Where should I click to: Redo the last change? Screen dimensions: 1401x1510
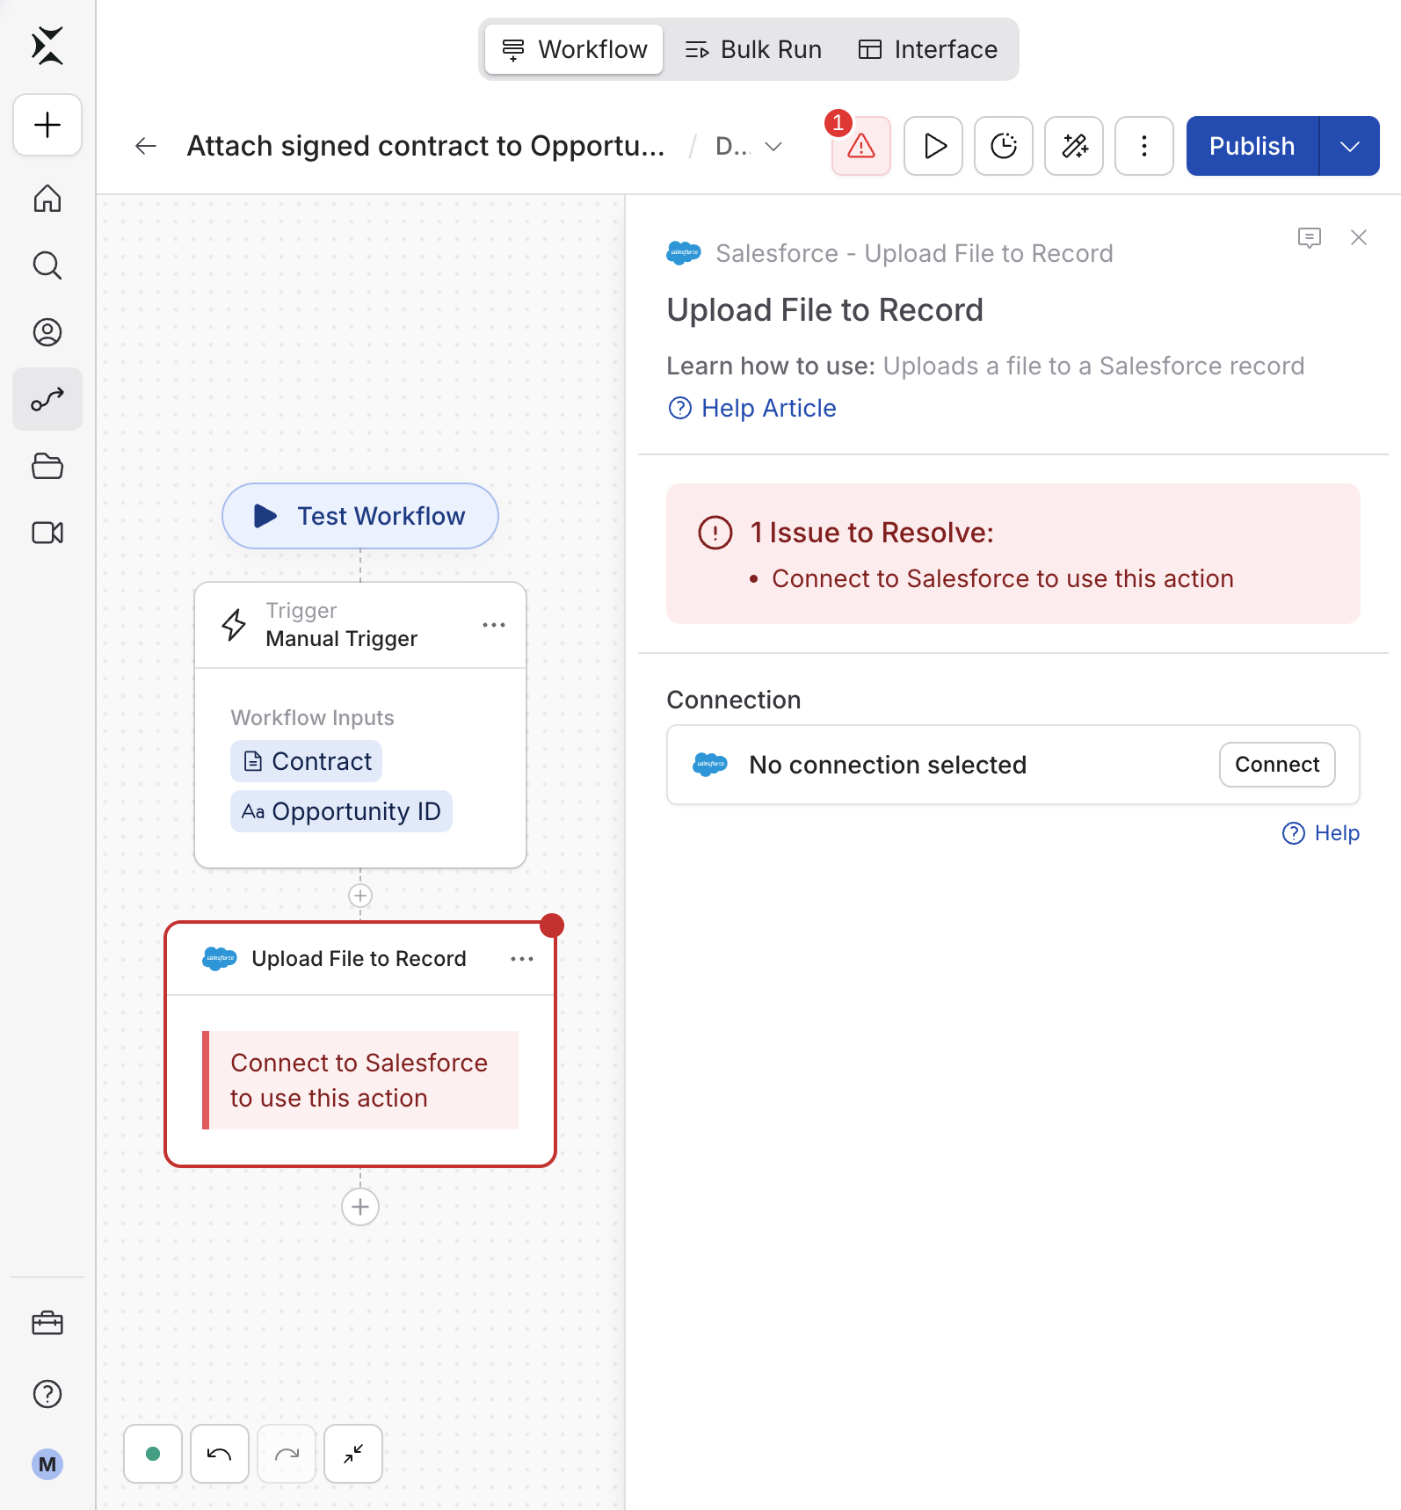click(x=287, y=1454)
